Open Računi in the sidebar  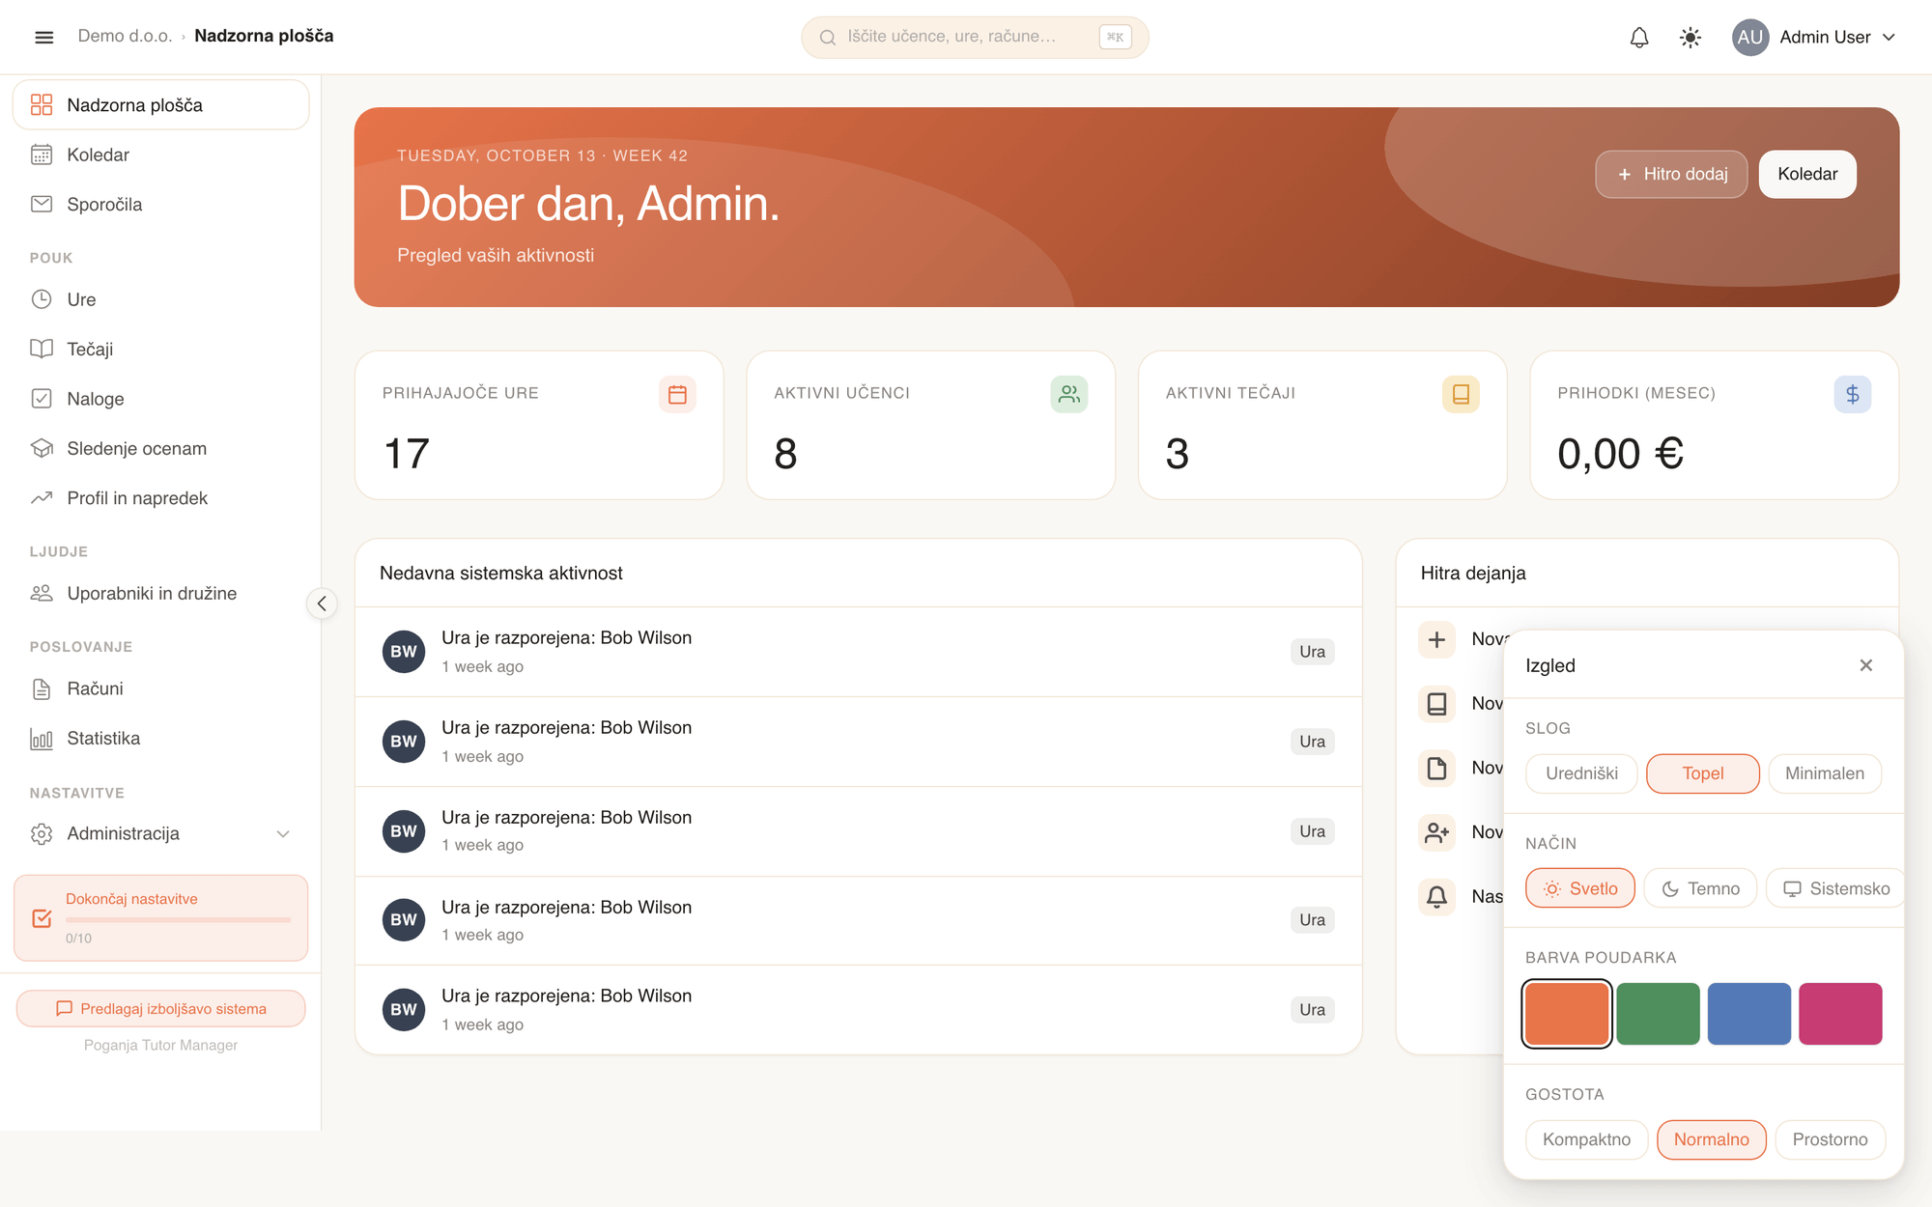click(x=160, y=688)
